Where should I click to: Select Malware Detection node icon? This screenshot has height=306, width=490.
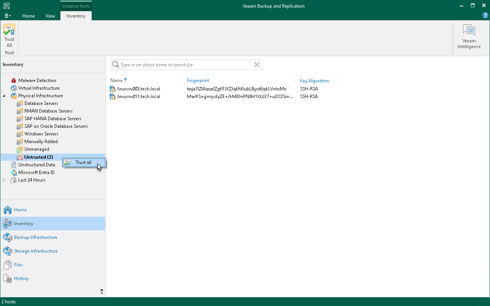click(14, 81)
